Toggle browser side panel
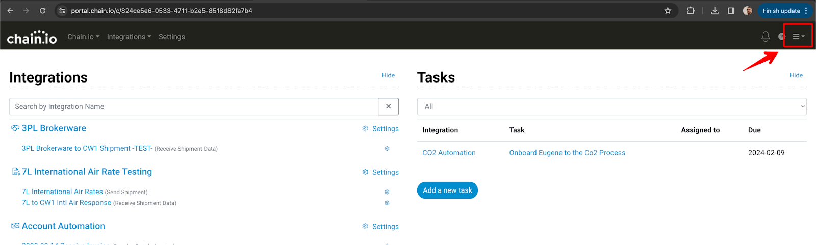The width and height of the screenshot is (816, 245). [731, 11]
